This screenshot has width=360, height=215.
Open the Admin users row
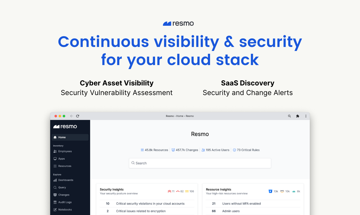(x=253, y=211)
